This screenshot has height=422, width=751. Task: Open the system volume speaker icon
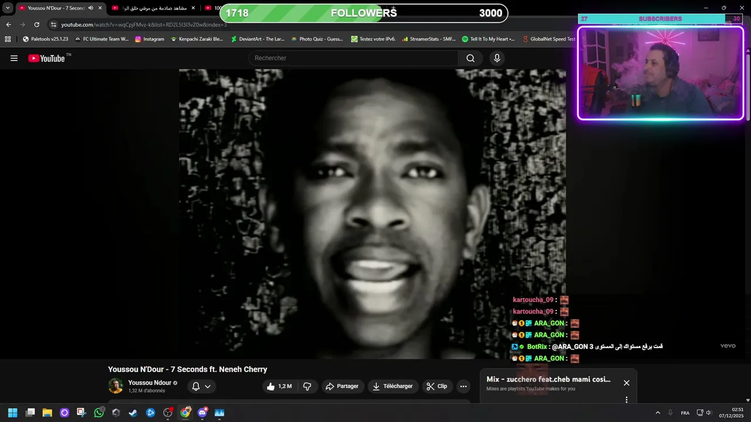coord(709,413)
